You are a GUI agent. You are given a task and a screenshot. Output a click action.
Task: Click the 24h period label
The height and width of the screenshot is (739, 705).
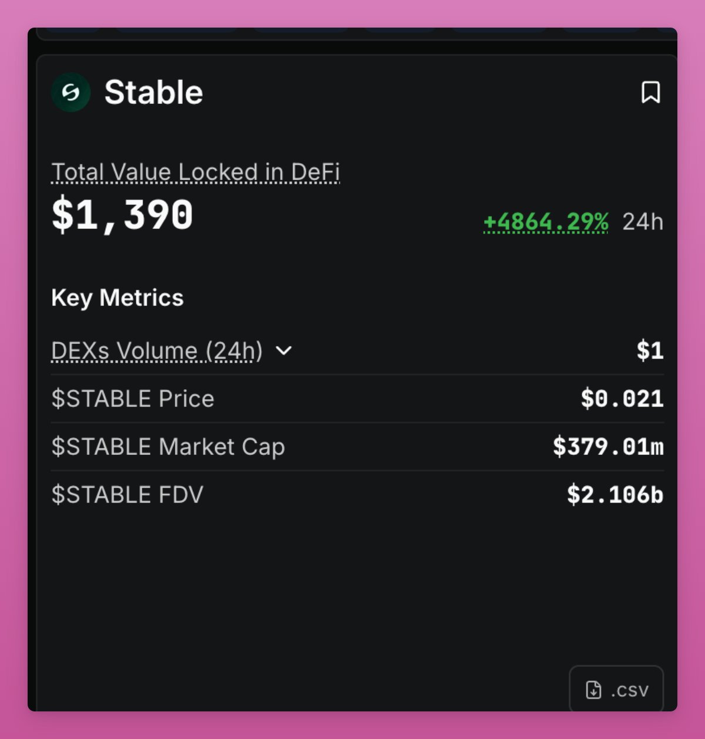pyautogui.click(x=642, y=222)
